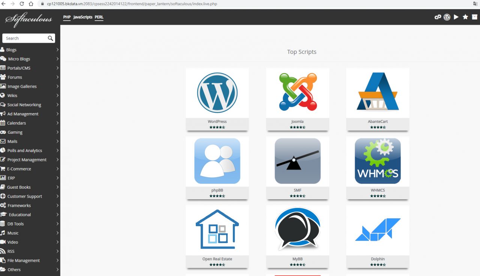This screenshot has height=276, width=480.
Task: Click the Music note icon
Action: point(3,233)
